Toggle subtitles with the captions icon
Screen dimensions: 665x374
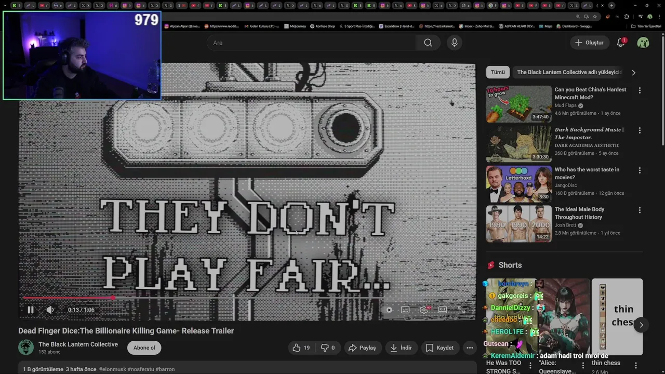click(x=405, y=310)
